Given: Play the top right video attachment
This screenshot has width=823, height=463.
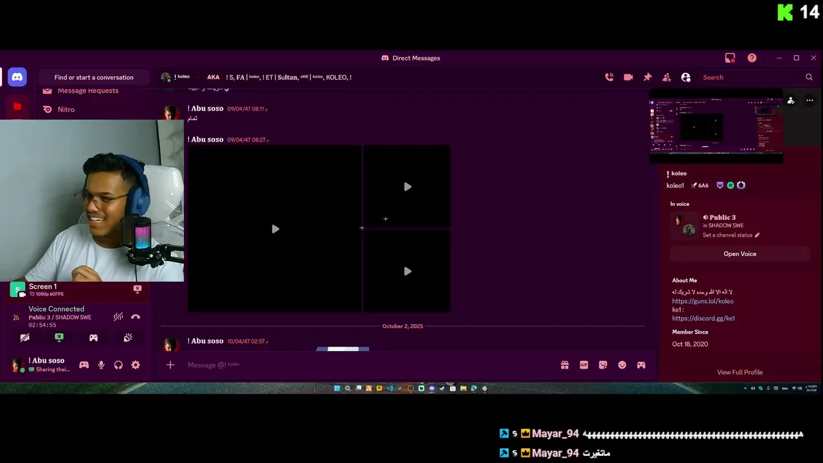Looking at the screenshot, I should click(x=407, y=186).
